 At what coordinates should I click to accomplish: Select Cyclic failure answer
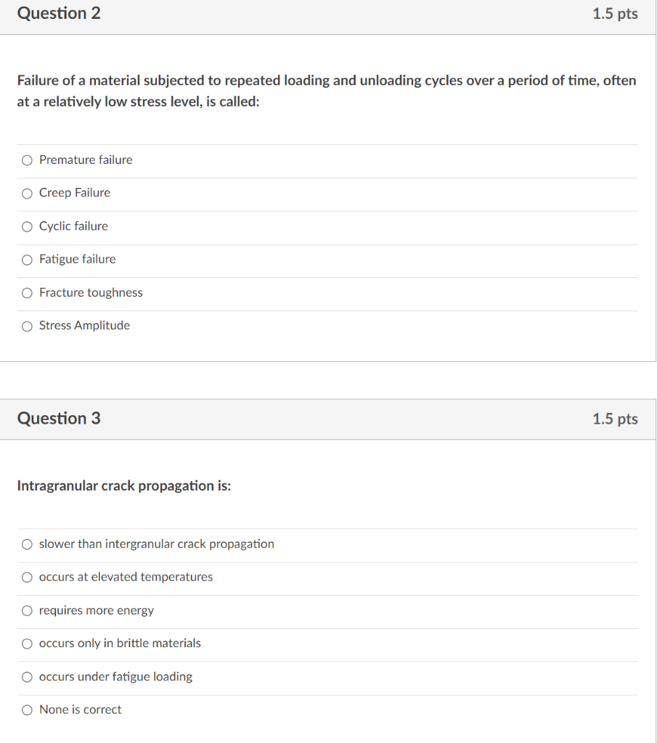point(27,226)
